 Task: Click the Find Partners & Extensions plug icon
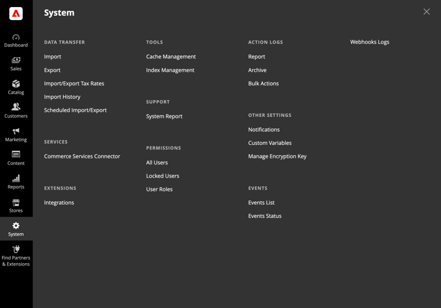tap(16, 249)
